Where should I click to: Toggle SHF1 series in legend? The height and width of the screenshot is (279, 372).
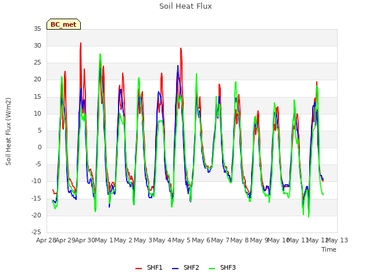pos(149,267)
